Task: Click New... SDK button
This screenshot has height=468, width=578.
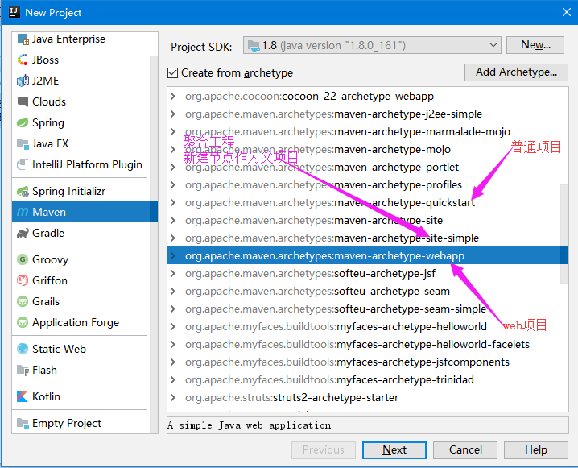Action: [535, 45]
